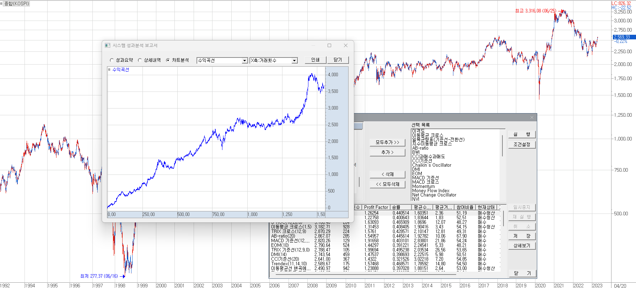Click the 최고 3,316.08 (06/25) high label
Viewport: 636px width, 288px height.
point(535,11)
